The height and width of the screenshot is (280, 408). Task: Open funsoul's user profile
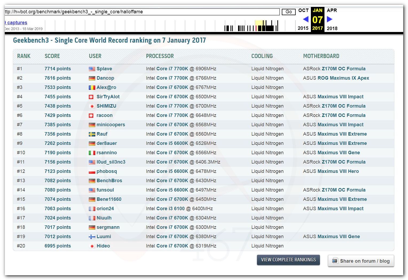tap(105, 190)
